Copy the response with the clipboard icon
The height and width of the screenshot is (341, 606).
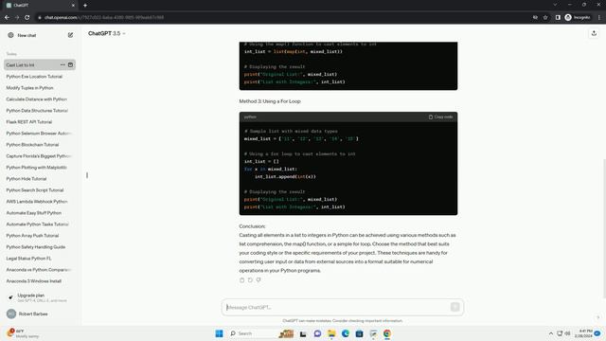tap(242, 280)
